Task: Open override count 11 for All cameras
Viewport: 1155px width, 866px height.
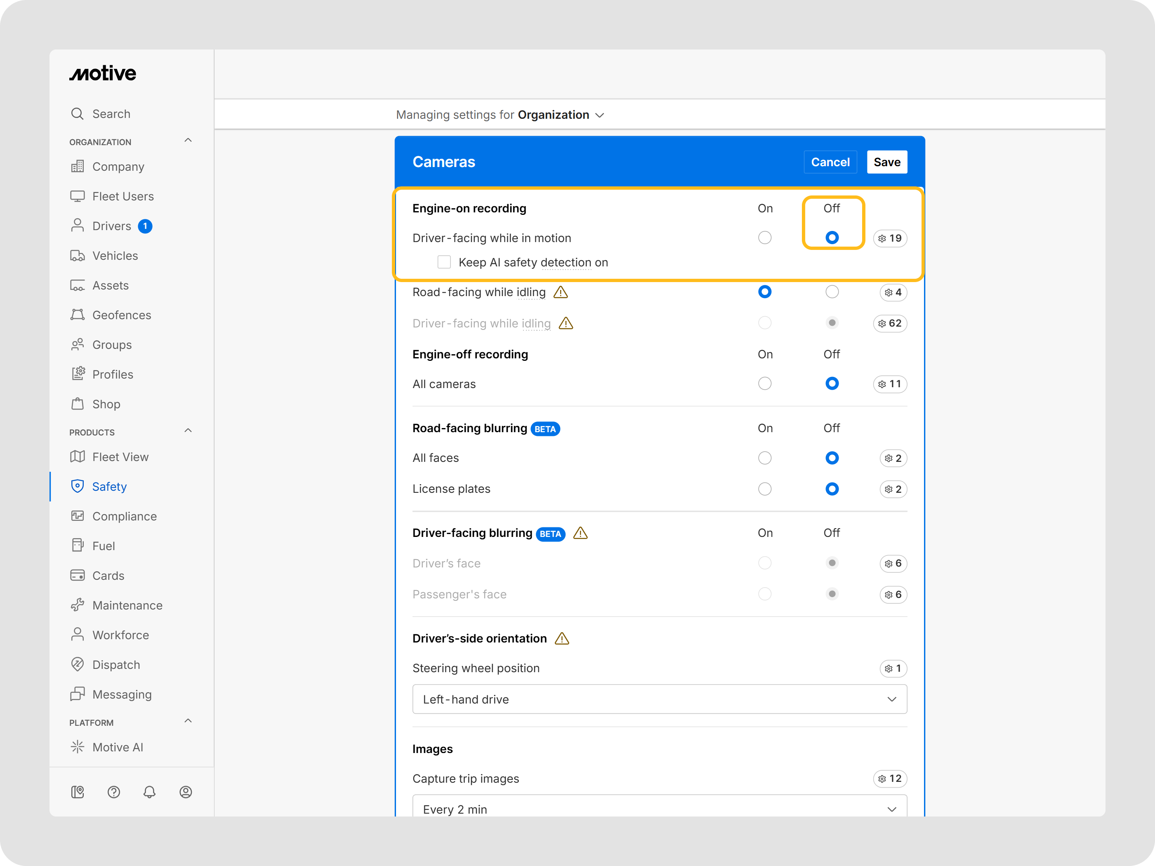Action: (x=890, y=384)
